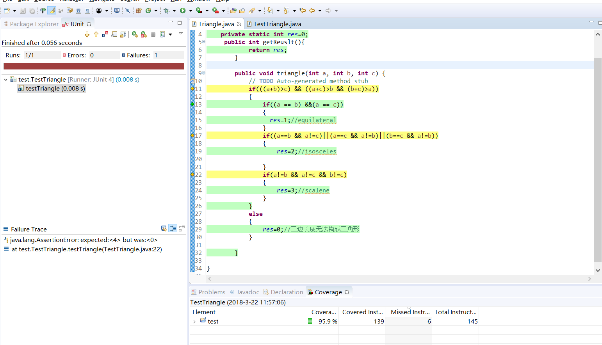Image resolution: width=602 pixels, height=345 pixels.
Task: Toggle JUnit Scroll Lock icon
Action: point(123,34)
